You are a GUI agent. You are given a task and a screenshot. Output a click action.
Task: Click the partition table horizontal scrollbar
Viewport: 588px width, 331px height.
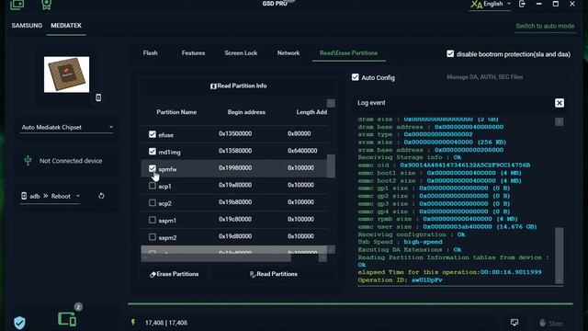(216, 257)
